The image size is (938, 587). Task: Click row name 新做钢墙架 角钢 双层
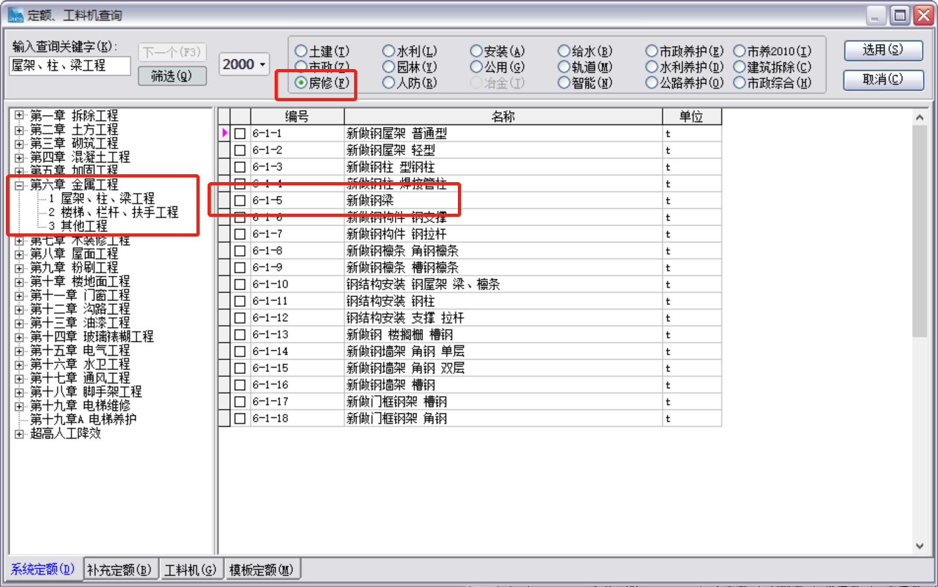pyautogui.click(x=405, y=368)
